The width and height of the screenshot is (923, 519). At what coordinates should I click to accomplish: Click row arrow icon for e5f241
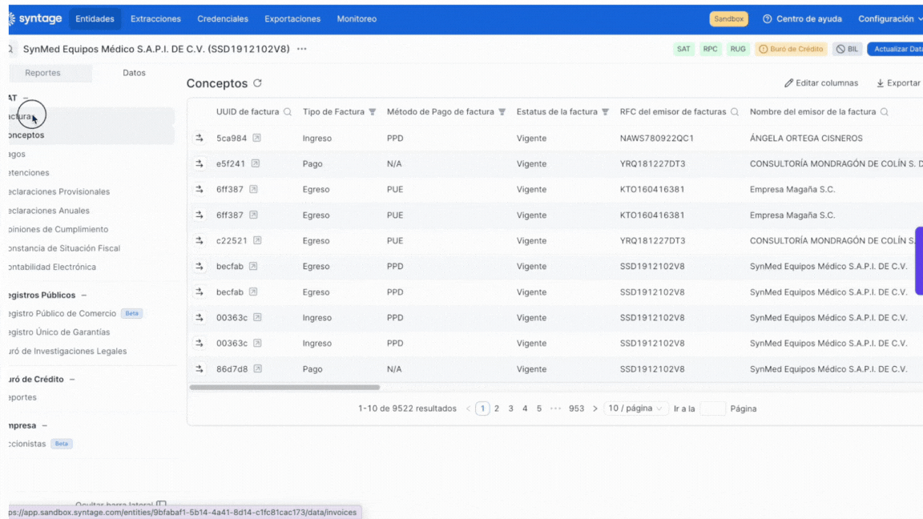click(x=200, y=163)
